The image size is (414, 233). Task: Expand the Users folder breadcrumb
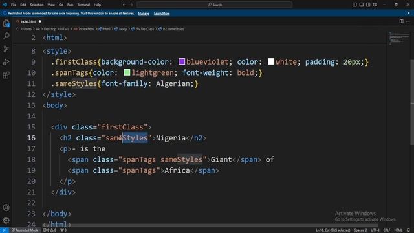tap(27, 29)
